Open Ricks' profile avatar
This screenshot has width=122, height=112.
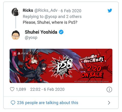pyautogui.click(x=16, y=12)
